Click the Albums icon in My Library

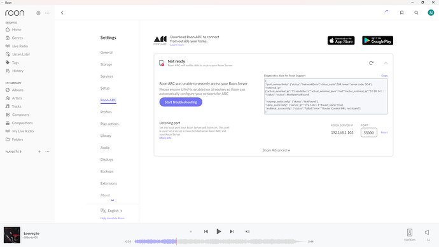pyautogui.click(x=8, y=90)
